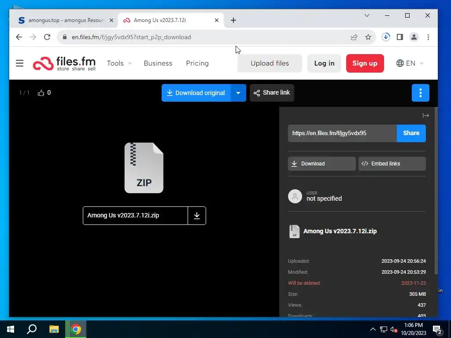The width and height of the screenshot is (451, 338).
Task: Click the Log in button
Action: point(324,63)
